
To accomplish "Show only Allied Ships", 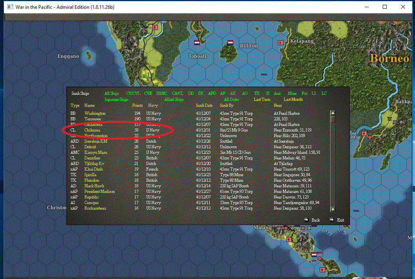I will [x=174, y=100].
